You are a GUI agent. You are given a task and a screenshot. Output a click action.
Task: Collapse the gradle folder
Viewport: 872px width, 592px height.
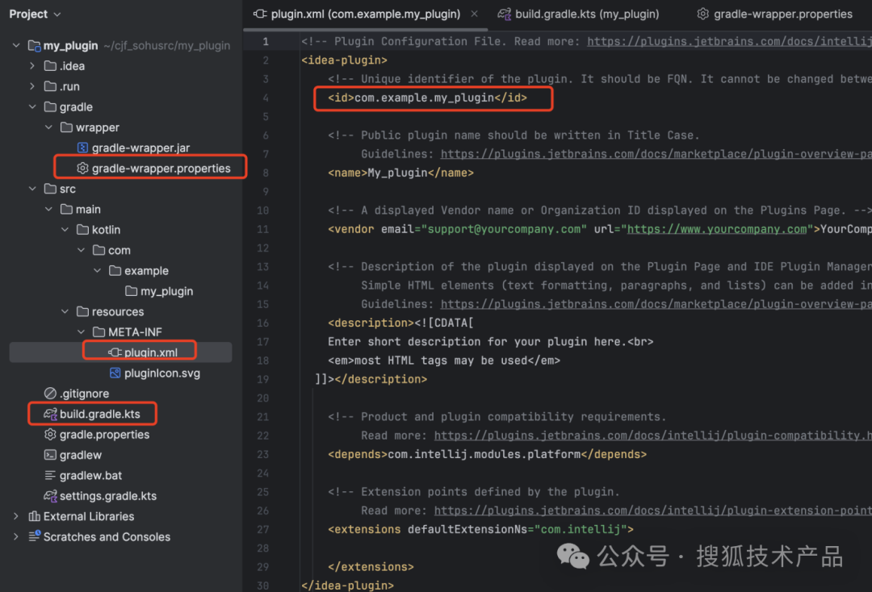tap(32, 106)
